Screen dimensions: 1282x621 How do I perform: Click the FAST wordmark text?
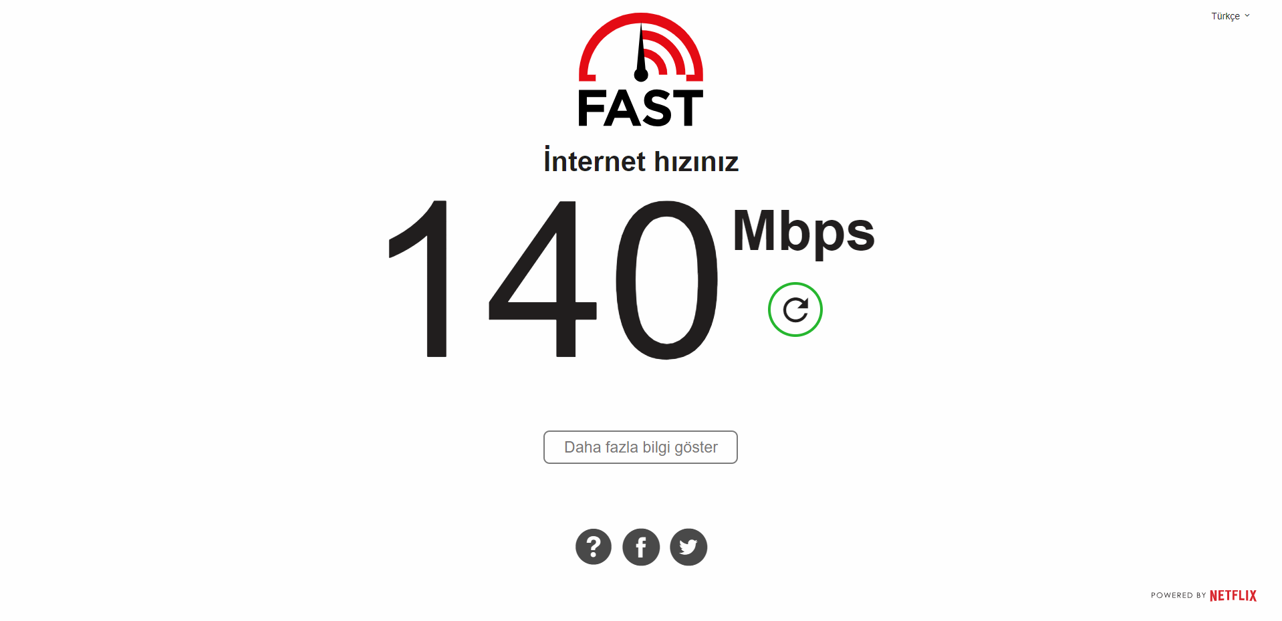point(641,108)
